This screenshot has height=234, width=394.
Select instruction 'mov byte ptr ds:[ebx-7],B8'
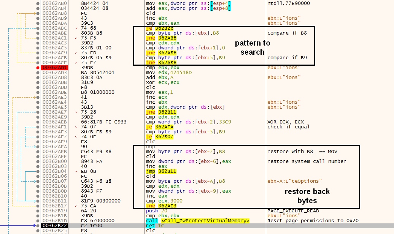pos(186,152)
